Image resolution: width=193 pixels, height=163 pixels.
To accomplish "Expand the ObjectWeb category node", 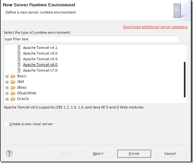I will 7,93.
